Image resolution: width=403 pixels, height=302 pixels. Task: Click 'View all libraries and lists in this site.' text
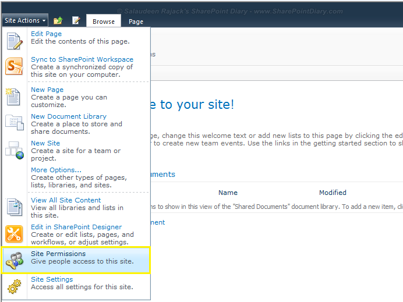(77, 212)
